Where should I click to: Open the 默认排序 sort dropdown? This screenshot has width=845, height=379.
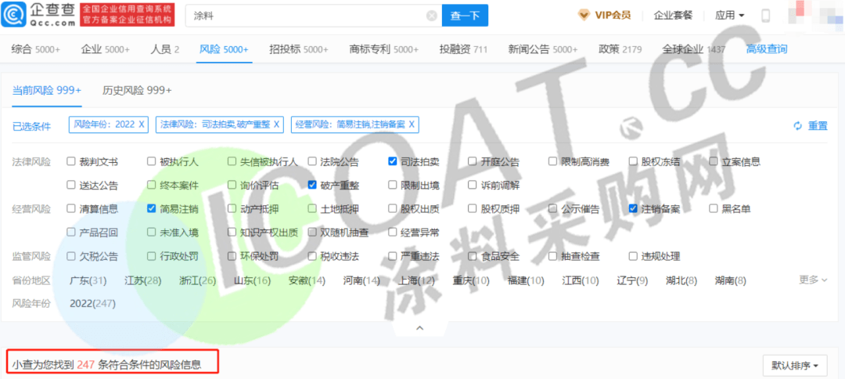[794, 365]
